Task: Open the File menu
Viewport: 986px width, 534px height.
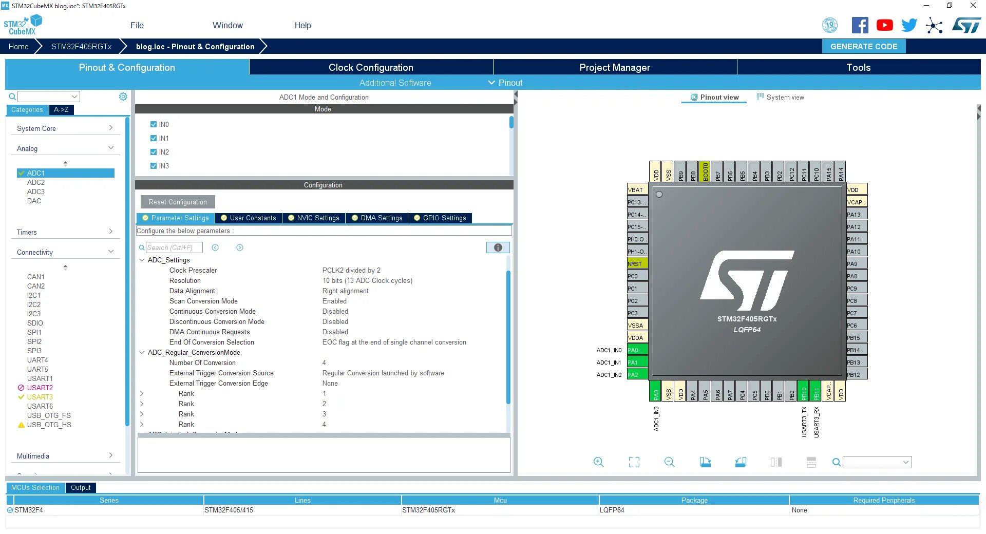Action: 137,25
